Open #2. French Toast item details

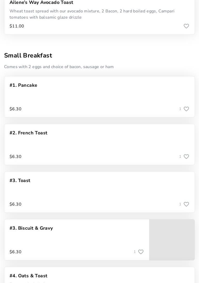[28, 133]
